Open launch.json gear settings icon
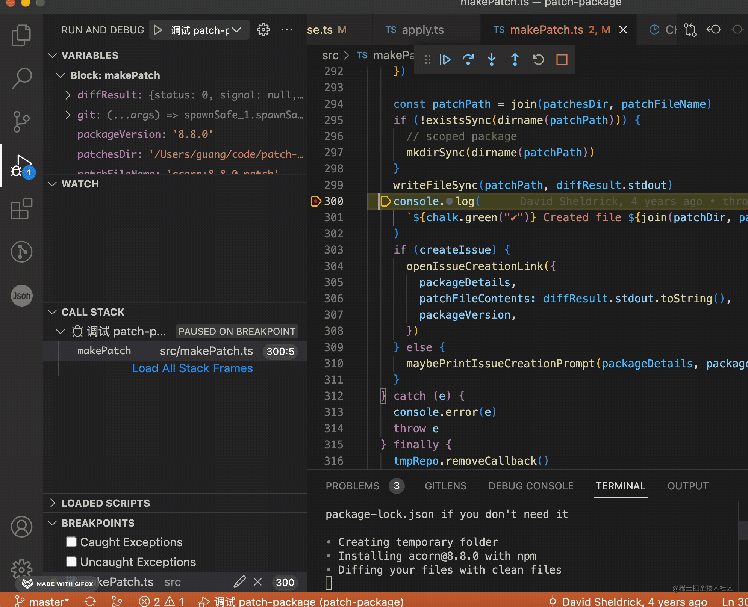The width and height of the screenshot is (748, 607). (x=263, y=30)
